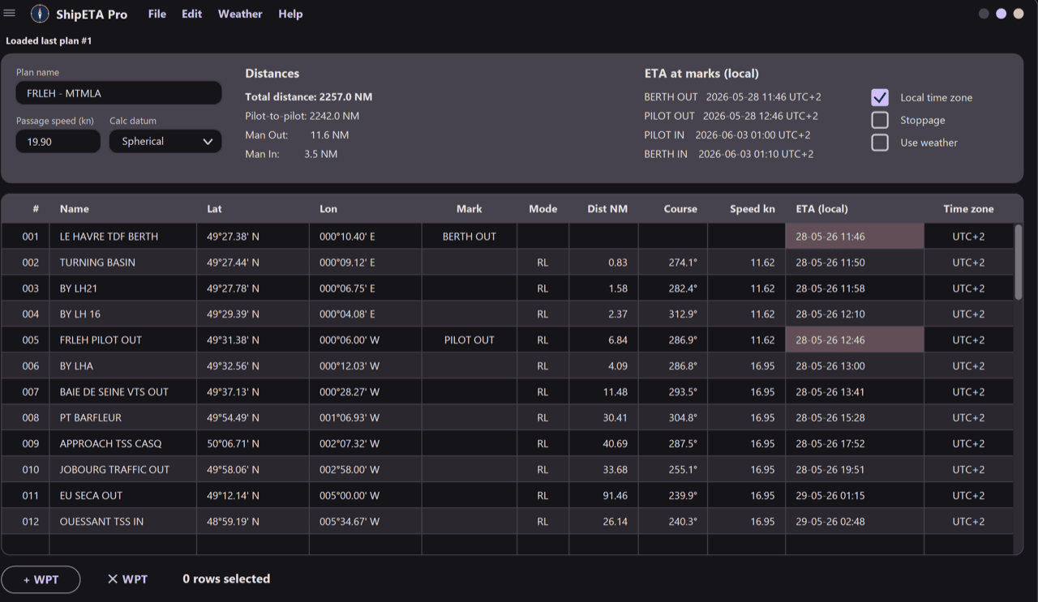This screenshot has height=602, width=1038.
Task: Select BAIE DE SEINE VTS OUT name
Action: [114, 392]
